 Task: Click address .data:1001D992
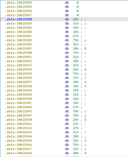[x=18, y=61]
